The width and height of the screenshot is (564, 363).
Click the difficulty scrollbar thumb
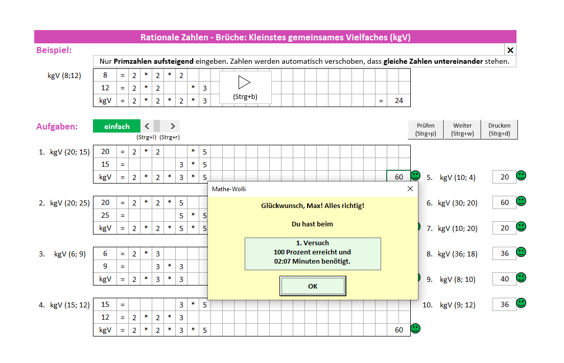pyautogui.click(x=157, y=126)
